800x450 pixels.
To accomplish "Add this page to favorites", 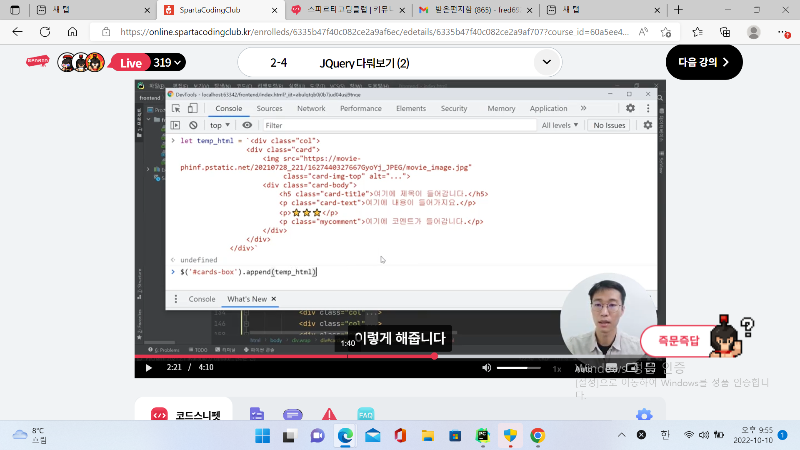I will (x=666, y=32).
